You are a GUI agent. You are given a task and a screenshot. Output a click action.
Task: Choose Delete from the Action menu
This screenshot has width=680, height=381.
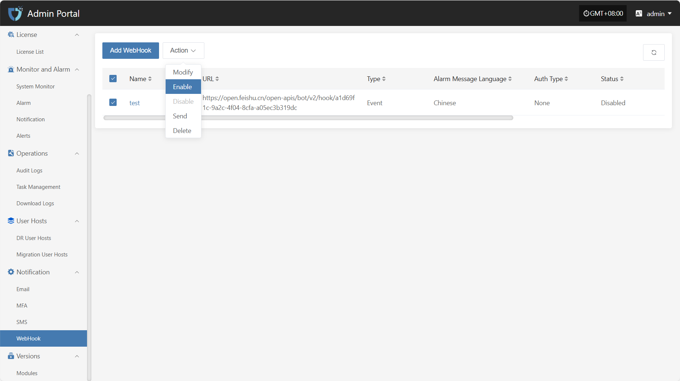(x=183, y=130)
